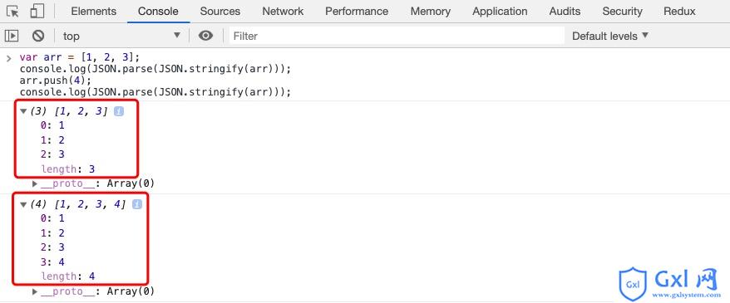
Task: Open the top context dropdown
Action: [122, 36]
